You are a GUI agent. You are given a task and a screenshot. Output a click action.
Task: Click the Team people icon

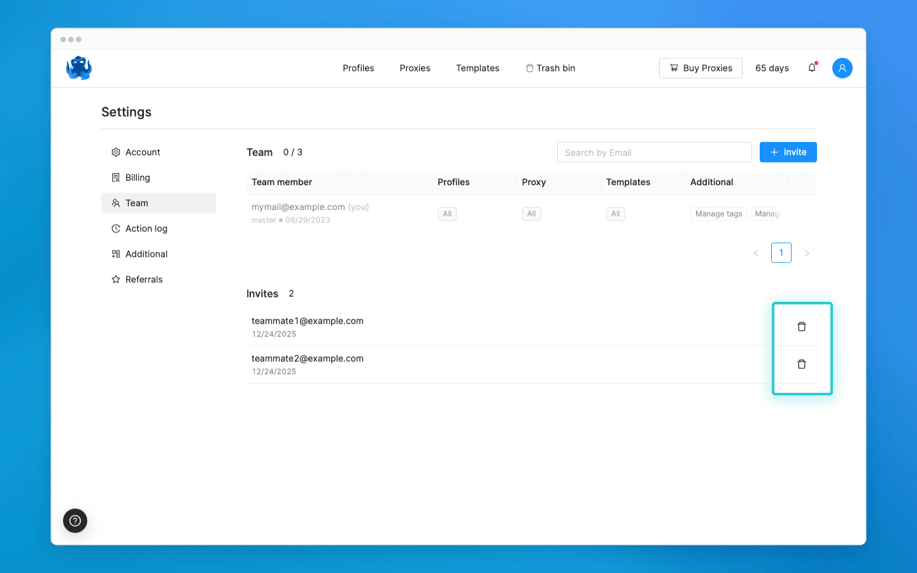click(116, 203)
